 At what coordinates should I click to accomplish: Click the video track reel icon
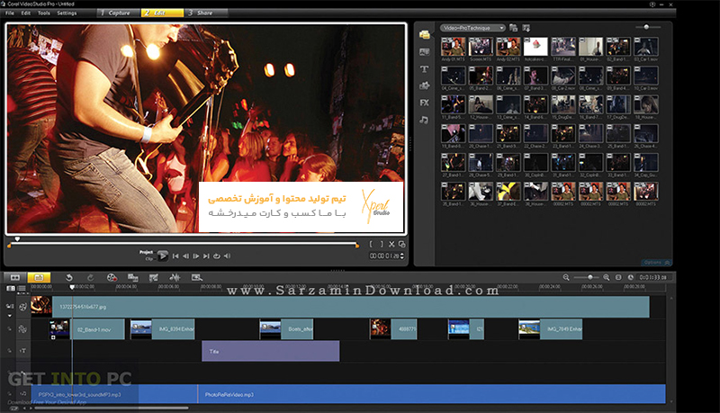[23, 307]
